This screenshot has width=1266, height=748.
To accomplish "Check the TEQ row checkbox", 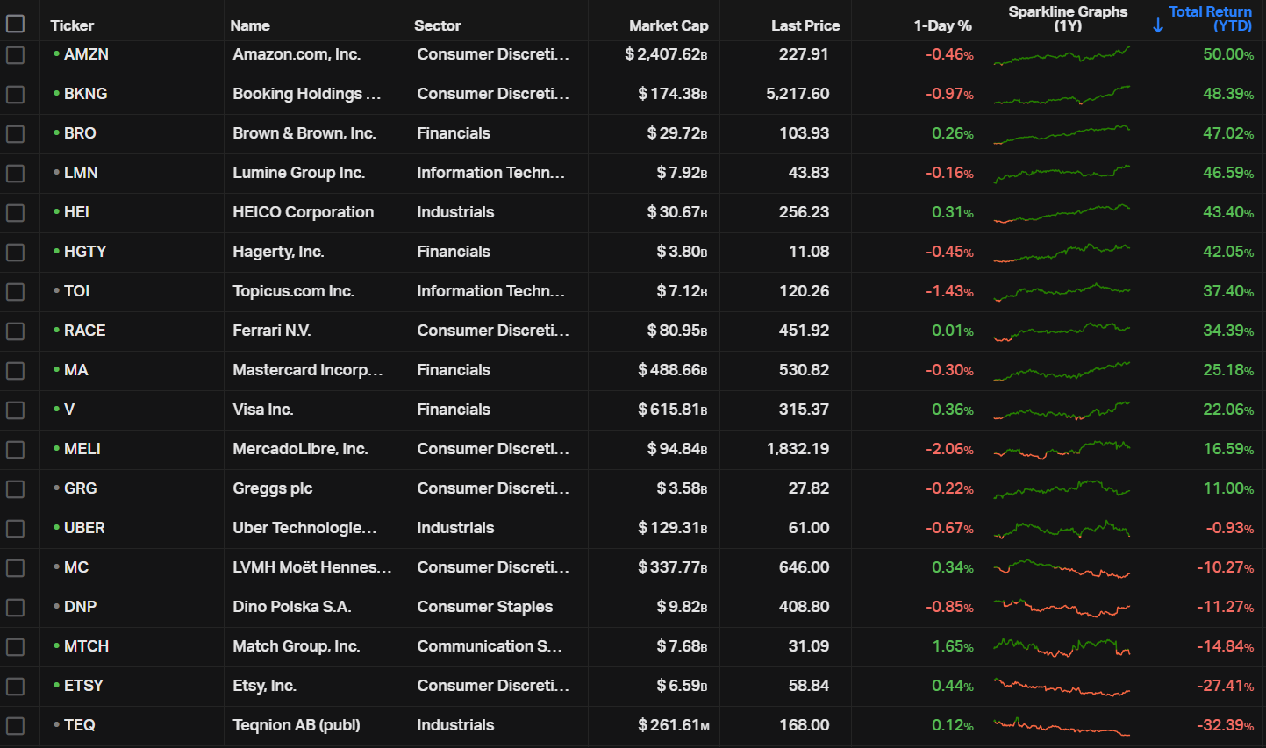I will click(x=15, y=725).
